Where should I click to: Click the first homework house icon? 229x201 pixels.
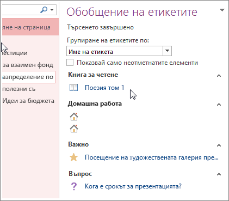pyautogui.click(x=74, y=117)
